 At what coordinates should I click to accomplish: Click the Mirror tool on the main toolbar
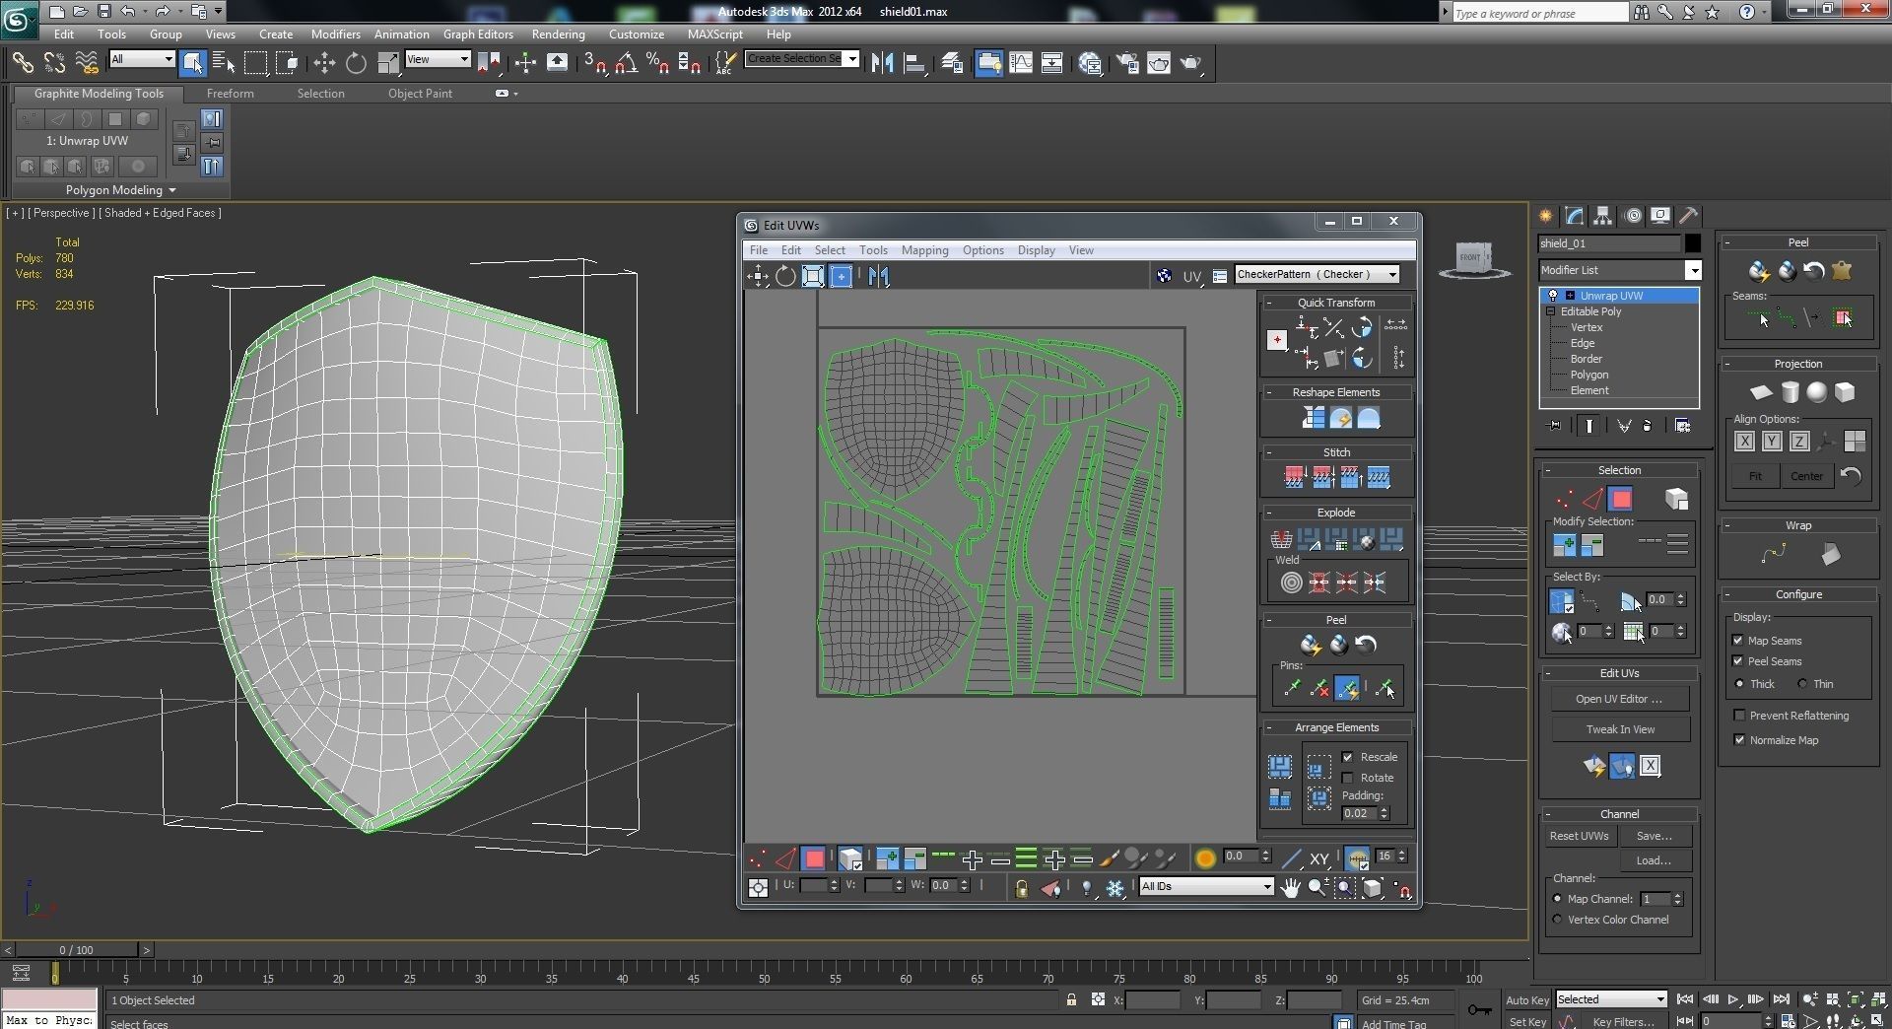pos(881,62)
